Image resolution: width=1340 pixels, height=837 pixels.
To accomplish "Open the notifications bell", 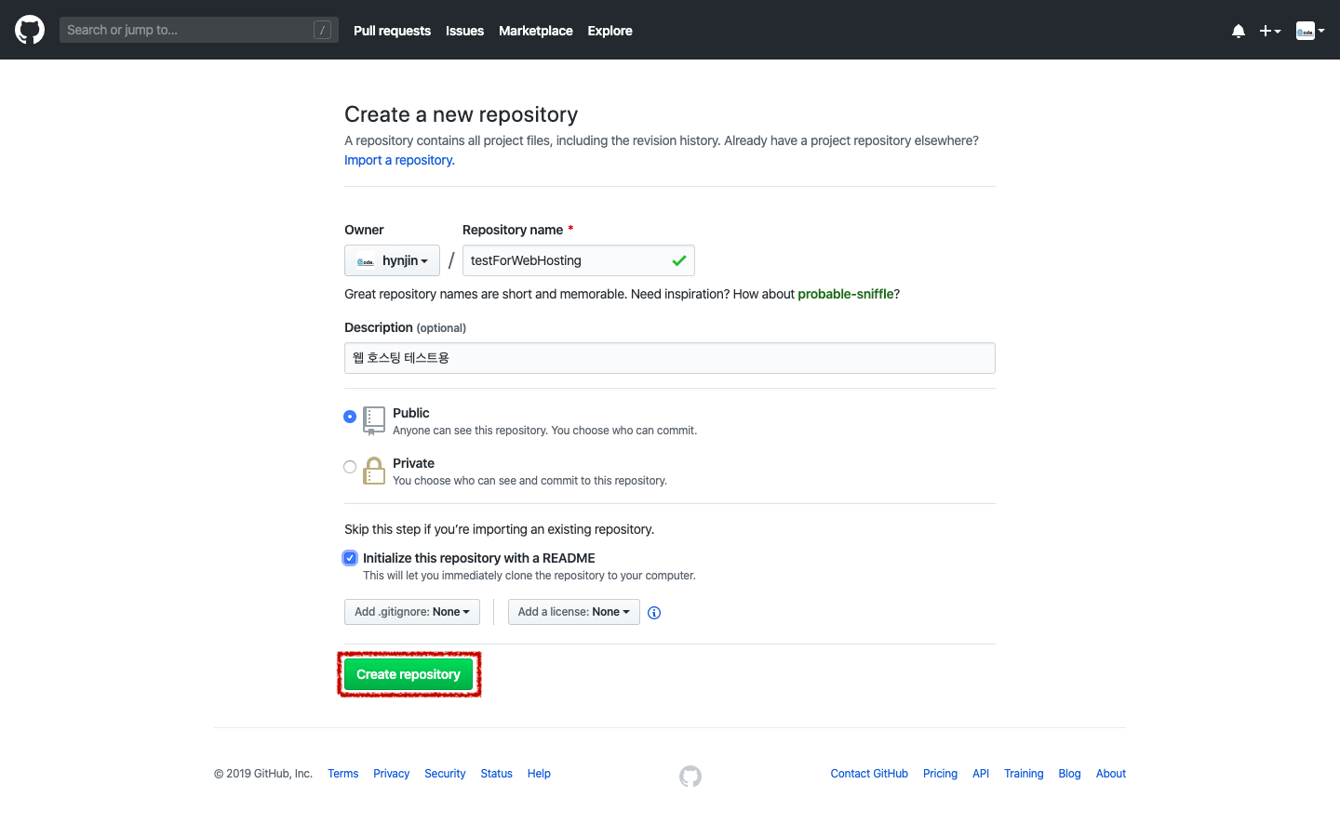I will 1239,31.
